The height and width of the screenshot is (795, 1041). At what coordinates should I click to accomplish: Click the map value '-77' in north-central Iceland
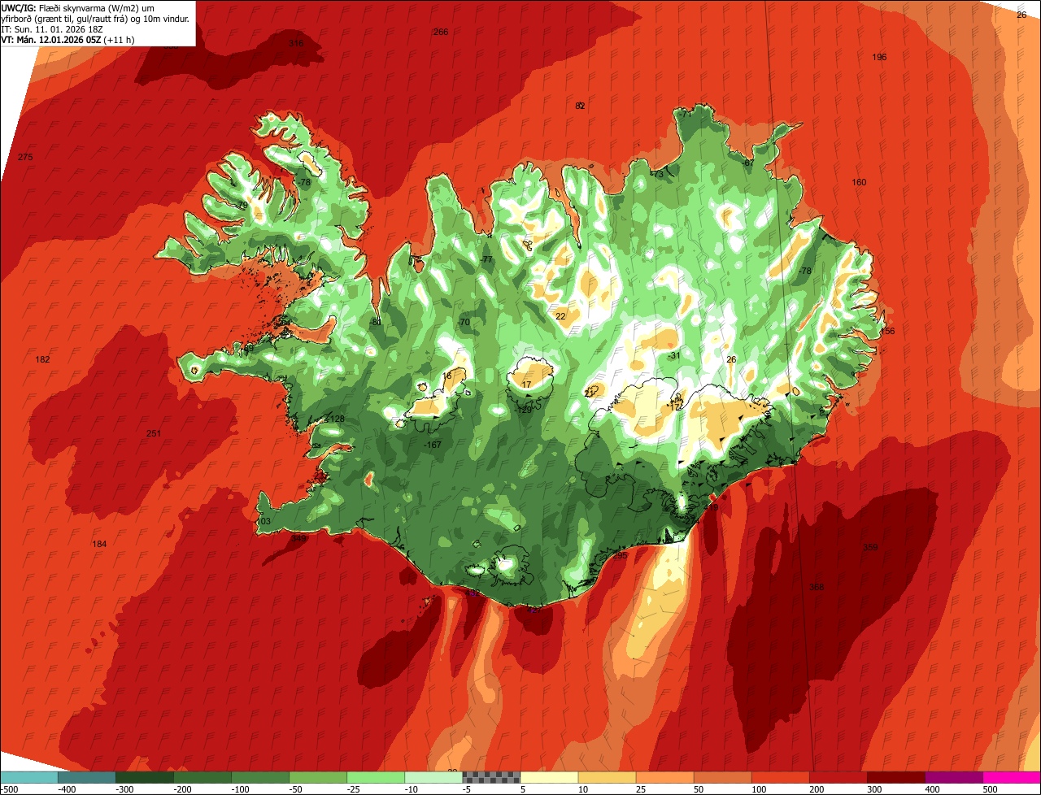(x=486, y=259)
